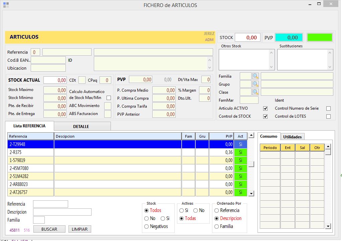The width and height of the screenshot is (342, 241).
Task: Click the Grupo magnifier lookup icon
Action: click(255, 84)
